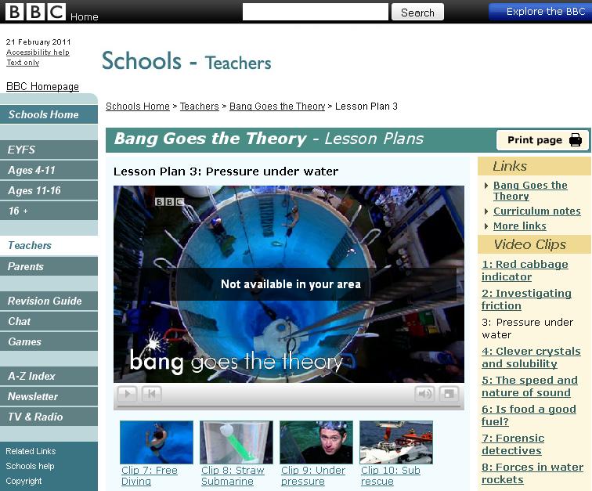This screenshot has height=491, width=592.
Task: Open Bang Goes the Theory in Links panel
Action: click(x=530, y=191)
